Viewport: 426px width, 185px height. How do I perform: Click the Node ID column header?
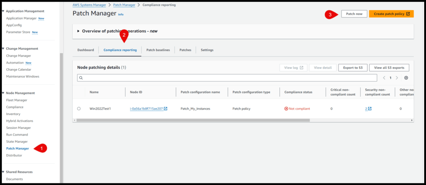pos(136,92)
